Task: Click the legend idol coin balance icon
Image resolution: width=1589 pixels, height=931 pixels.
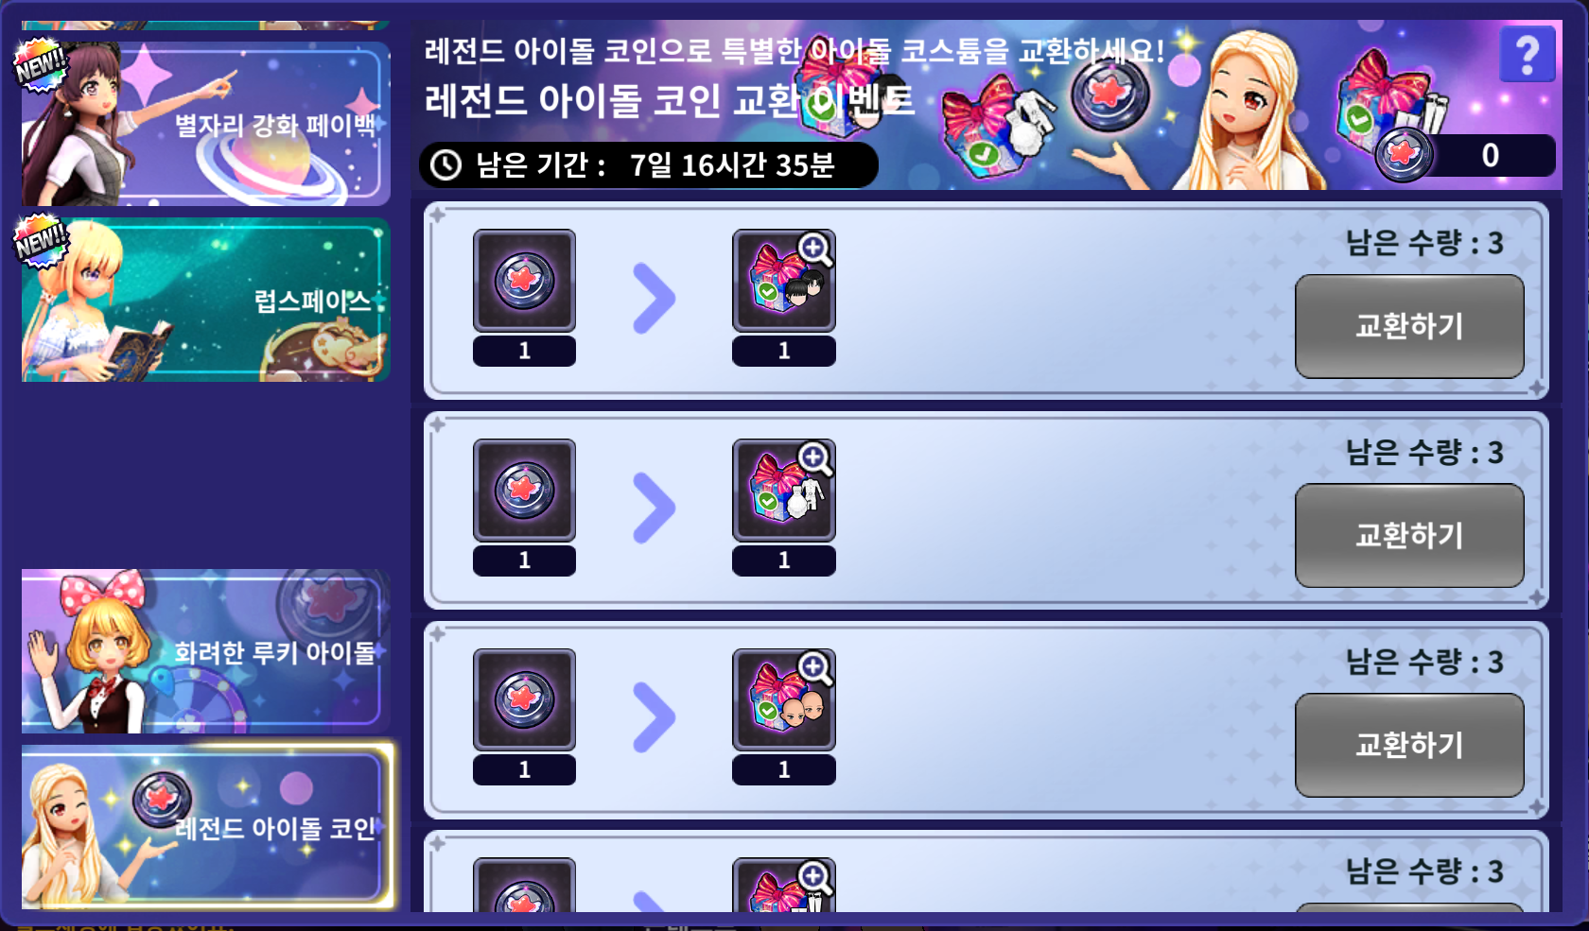Action: pos(1404,154)
